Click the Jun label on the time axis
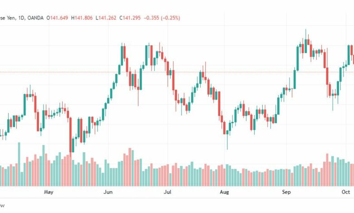 tap(108, 192)
